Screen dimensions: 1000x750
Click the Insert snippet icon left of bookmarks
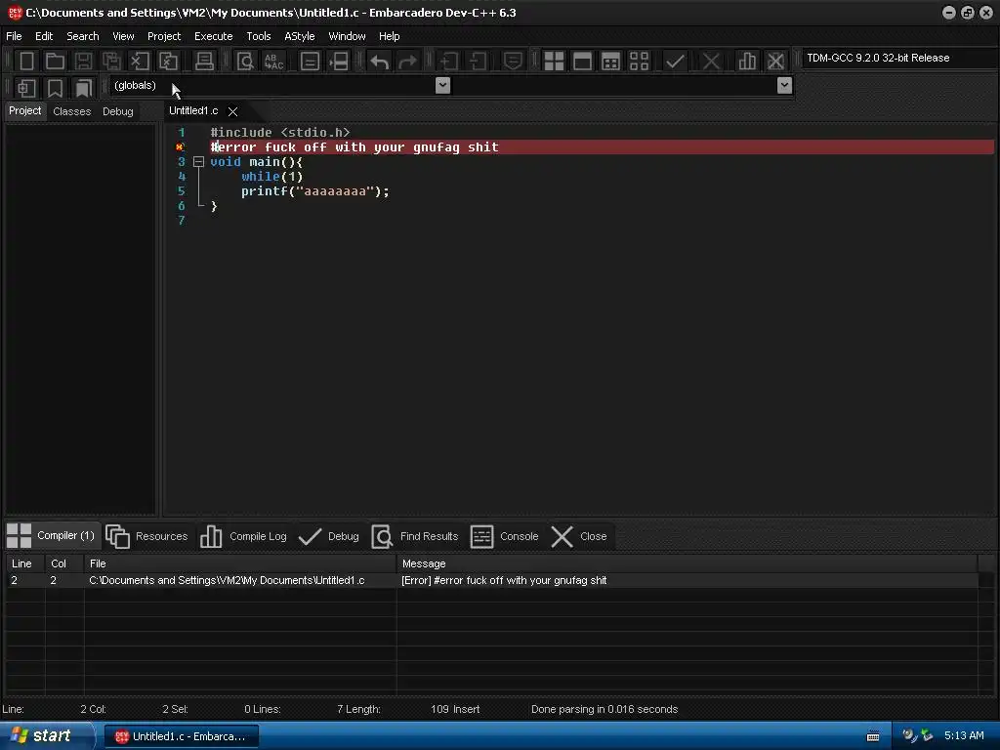click(x=26, y=88)
